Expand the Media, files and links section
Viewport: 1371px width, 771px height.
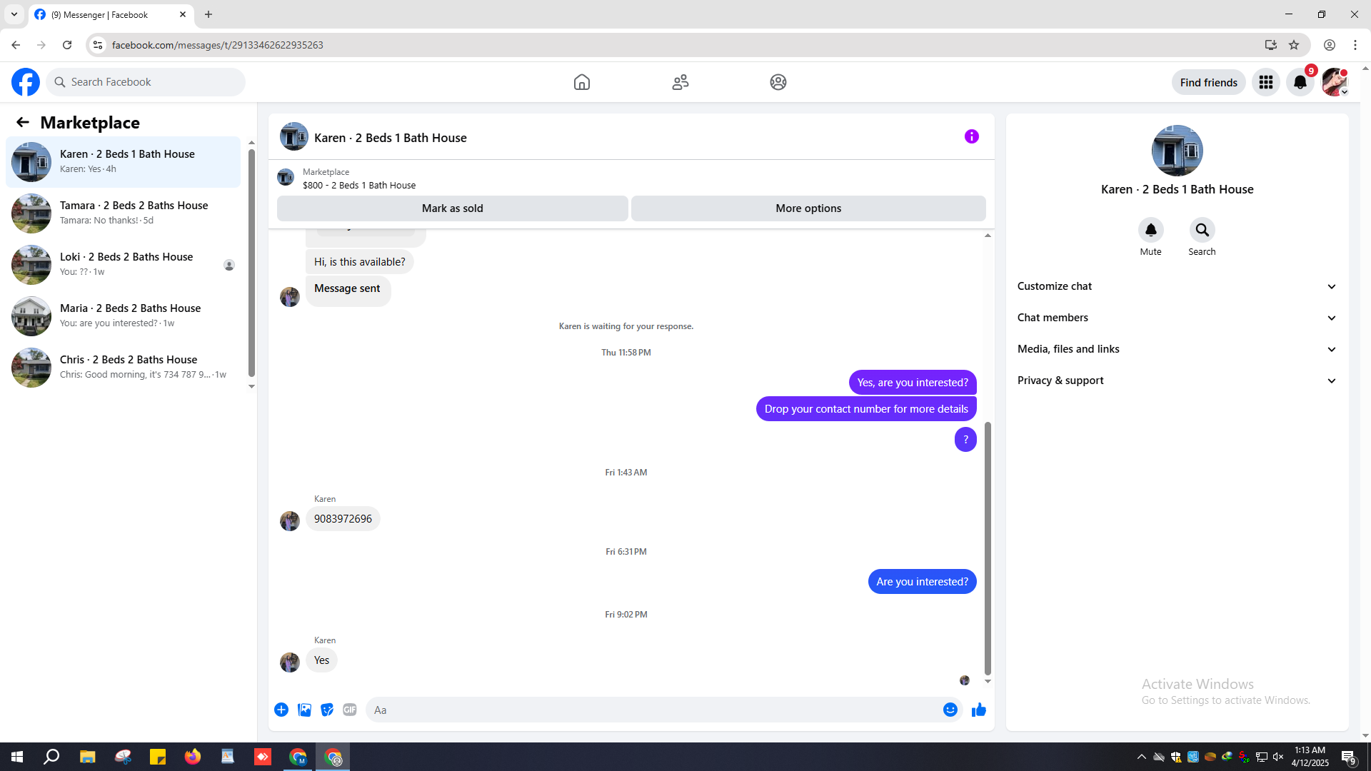pyautogui.click(x=1177, y=349)
